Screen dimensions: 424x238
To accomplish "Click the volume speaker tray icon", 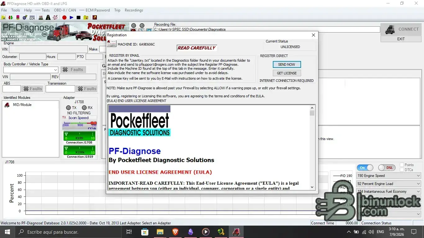I will click(x=371, y=232).
